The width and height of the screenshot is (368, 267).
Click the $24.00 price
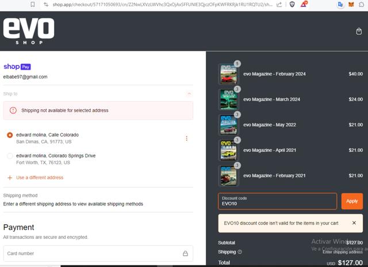tap(355, 100)
